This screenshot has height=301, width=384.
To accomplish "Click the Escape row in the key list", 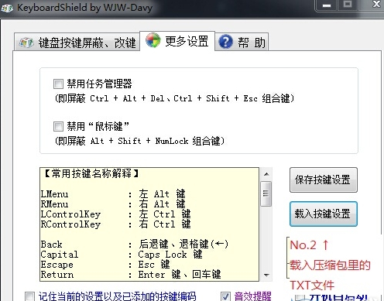I will pos(105,265).
